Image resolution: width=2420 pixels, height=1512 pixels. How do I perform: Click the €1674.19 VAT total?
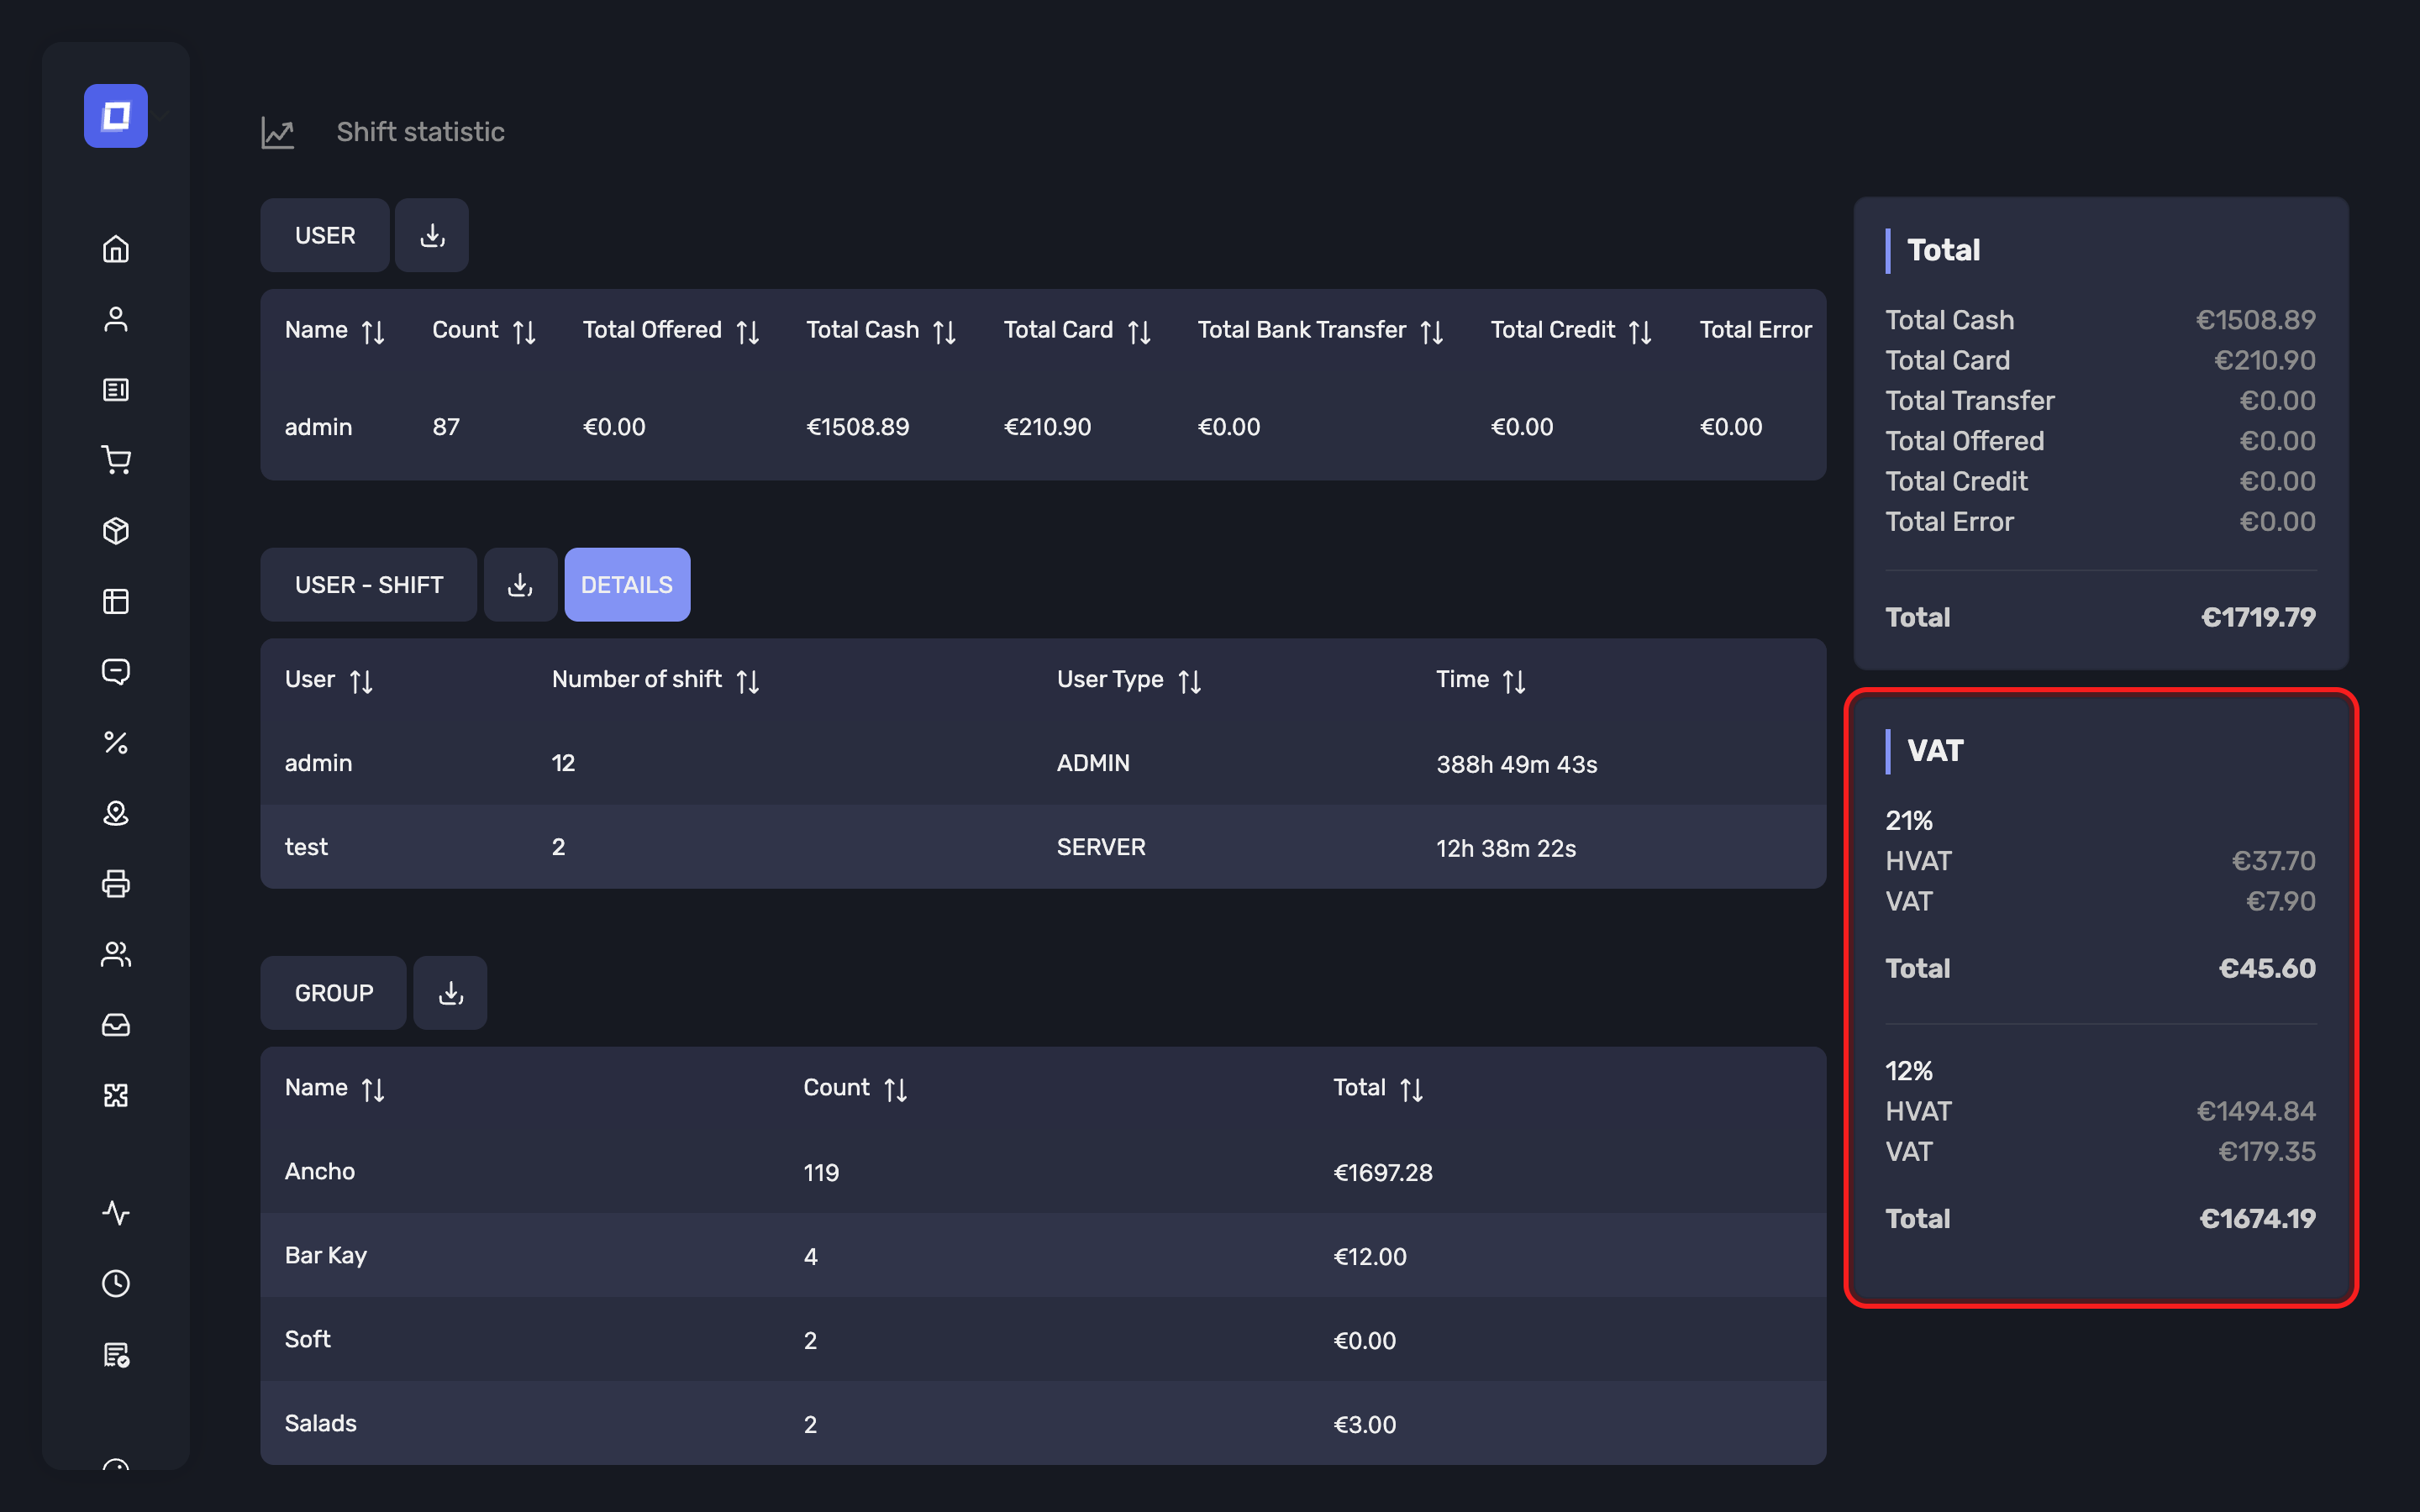coord(2257,1219)
